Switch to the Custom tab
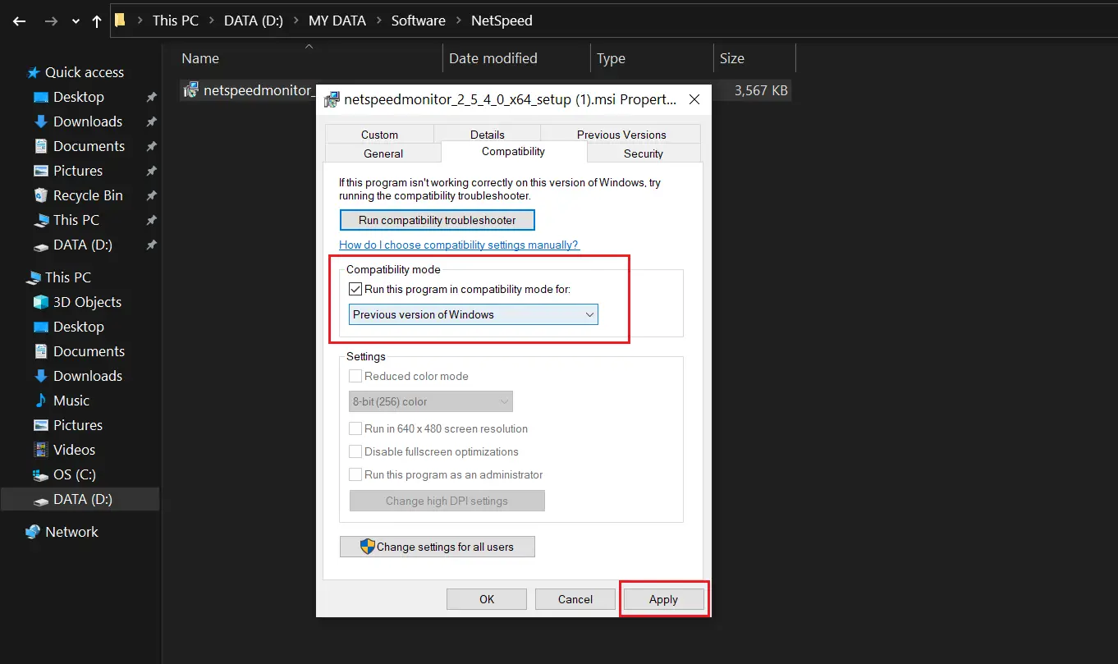Viewport: 1118px width, 664px height. coord(379,135)
